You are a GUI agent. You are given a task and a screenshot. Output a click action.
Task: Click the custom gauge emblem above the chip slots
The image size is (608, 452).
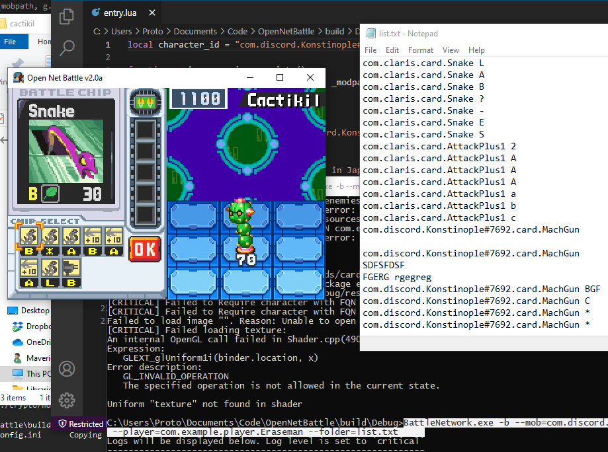(x=146, y=102)
